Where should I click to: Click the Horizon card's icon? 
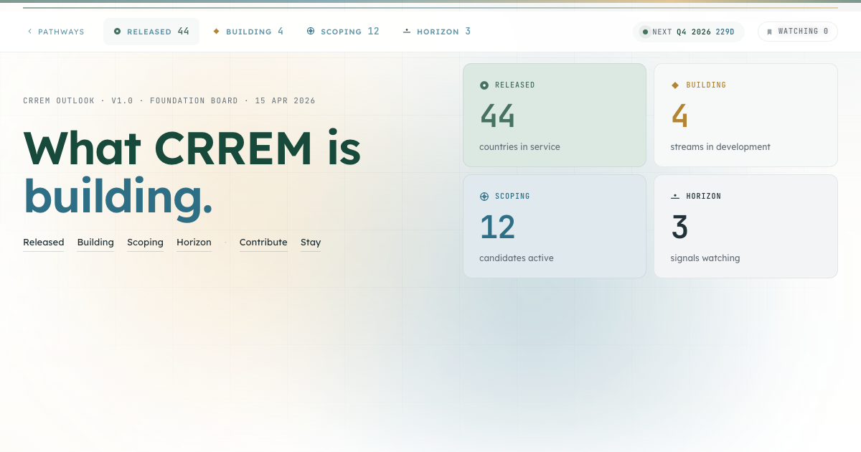[x=675, y=197]
